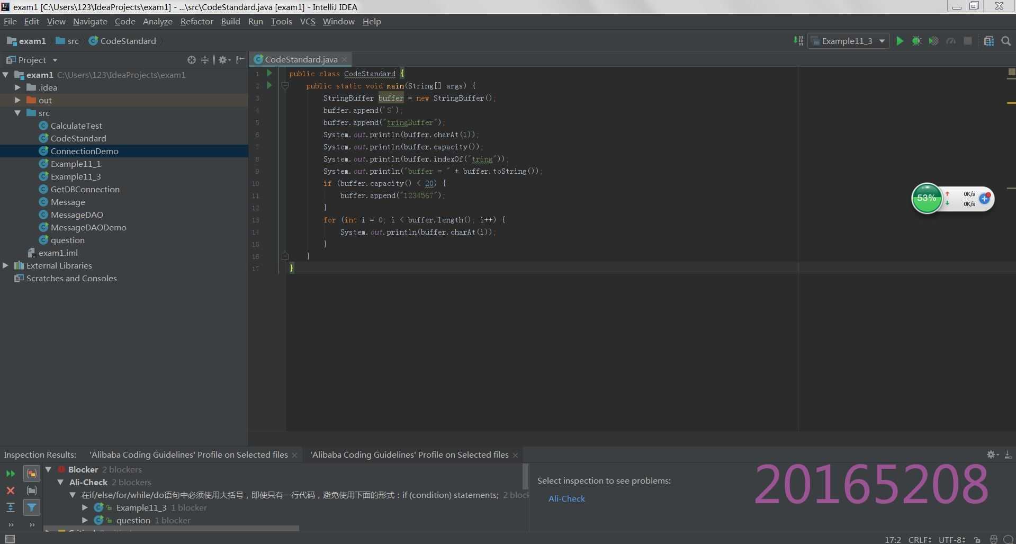Open the Navigate menu
Screen dimensions: 1016x544
[x=90, y=21]
